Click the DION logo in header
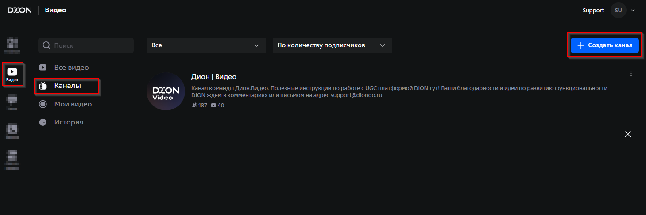Image resolution: width=646 pixels, height=215 pixels. (19, 10)
